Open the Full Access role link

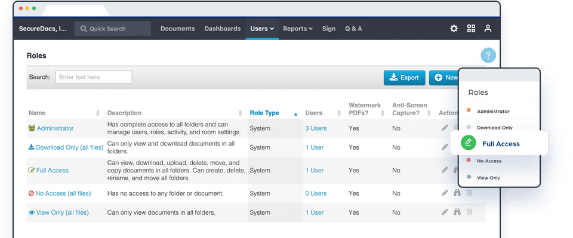click(53, 170)
